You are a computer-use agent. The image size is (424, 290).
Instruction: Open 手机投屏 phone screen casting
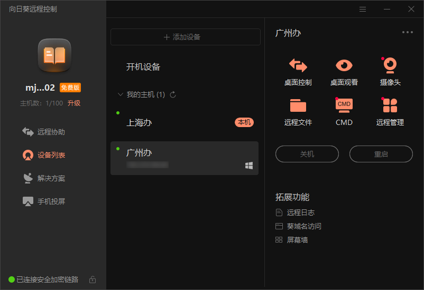coord(51,201)
